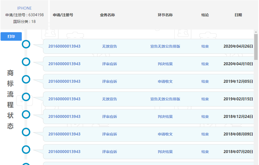Click the date 2020年04月26日
Viewport: 259px width, 165px height.
tap(238, 46)
